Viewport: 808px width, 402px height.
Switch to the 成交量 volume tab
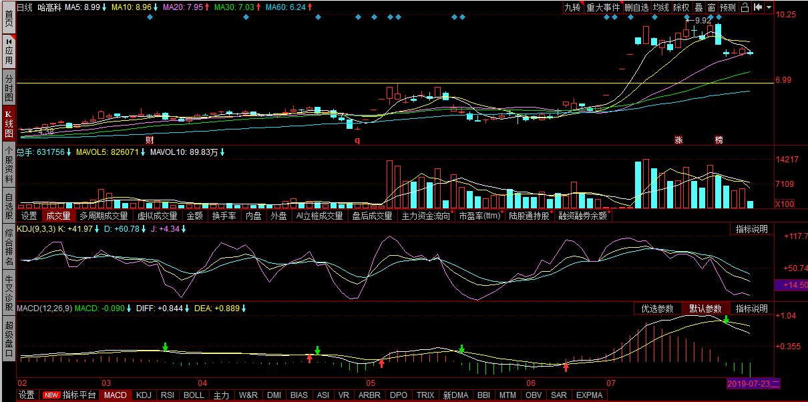point(58,216)
